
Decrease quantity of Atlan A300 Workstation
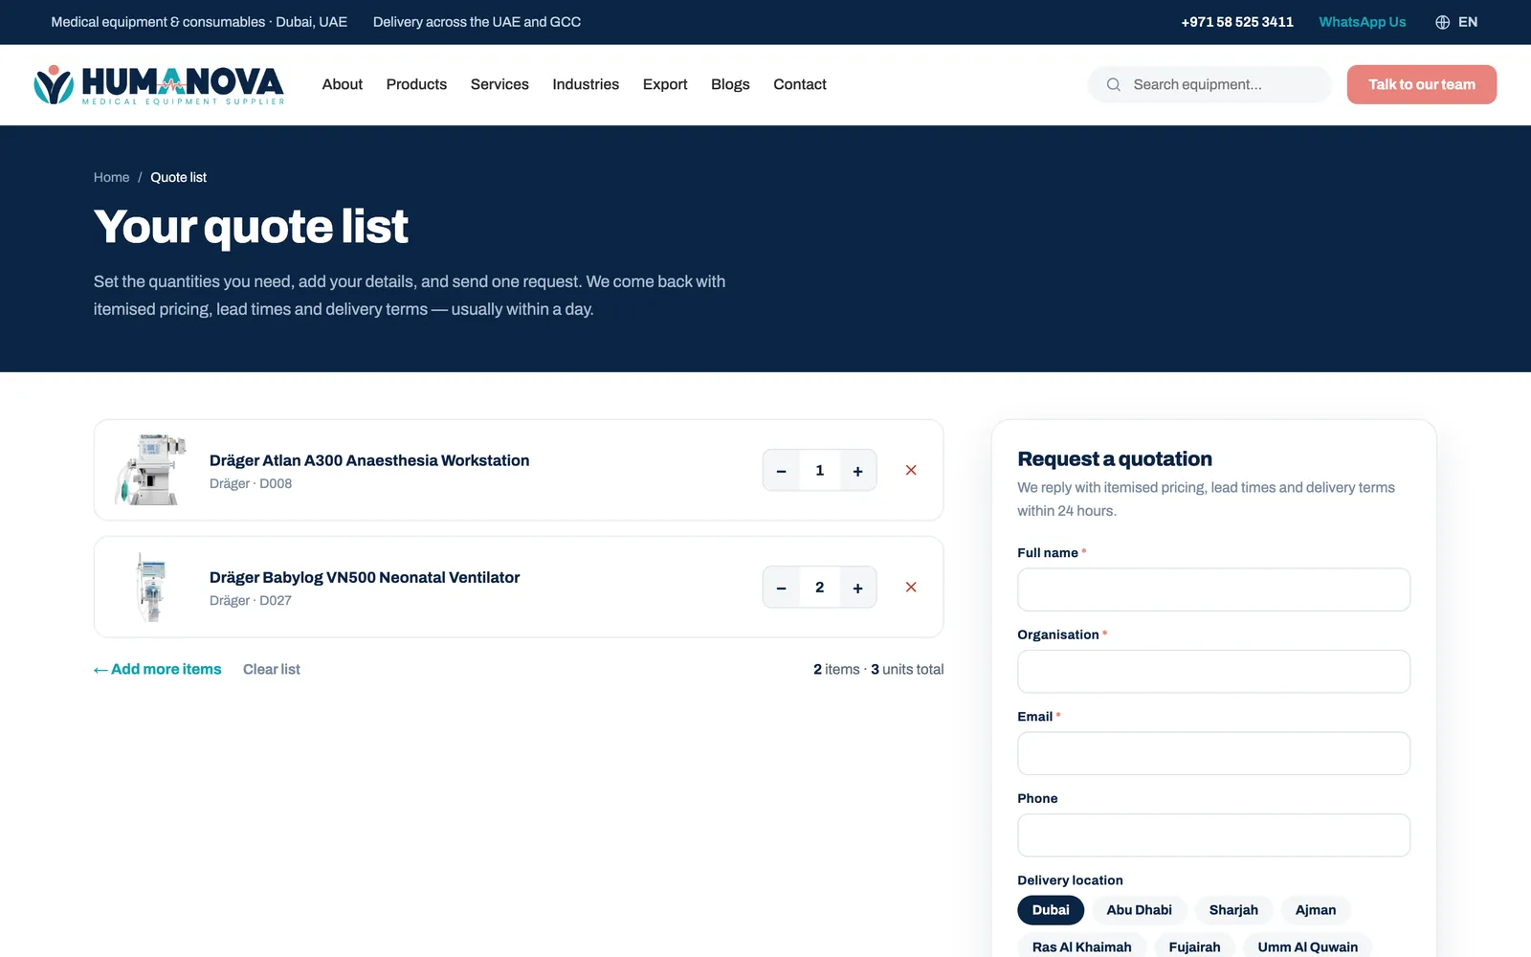point(782,470)
